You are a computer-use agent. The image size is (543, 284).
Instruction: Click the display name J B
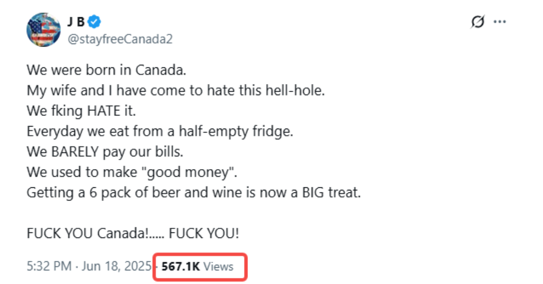pos(76,22)
